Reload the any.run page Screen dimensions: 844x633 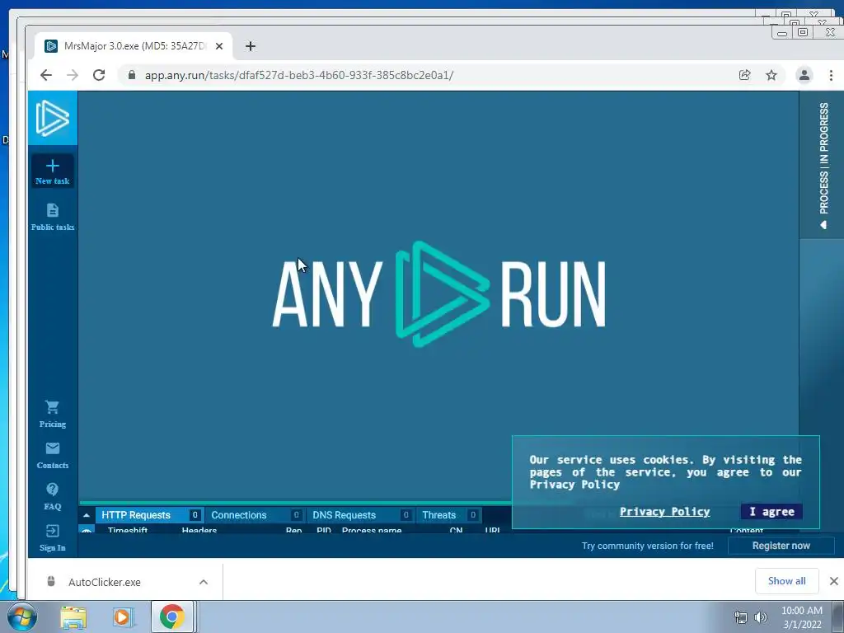[x=99, y=75]
